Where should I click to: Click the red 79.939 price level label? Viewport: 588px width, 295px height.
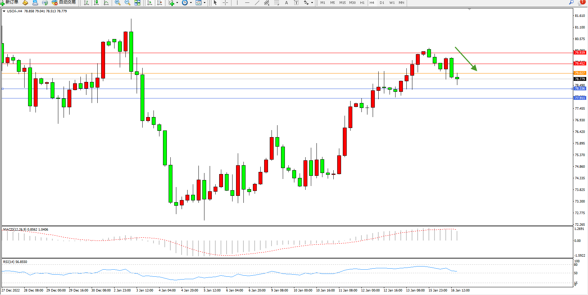pos(580,53)
